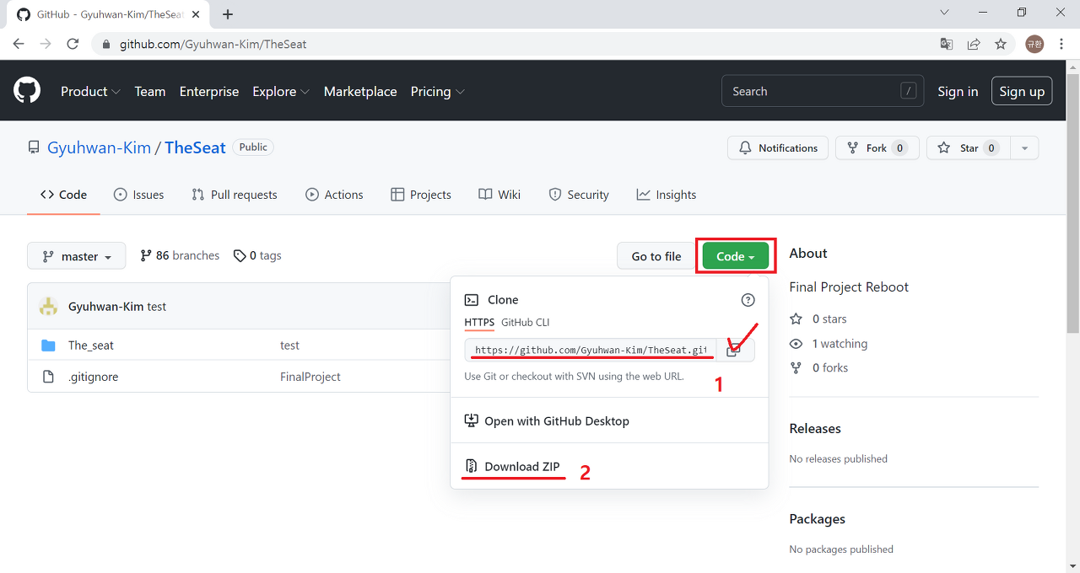Click the Go to file button
Viewport: 1080px width, 573px height.
point(656,256)
